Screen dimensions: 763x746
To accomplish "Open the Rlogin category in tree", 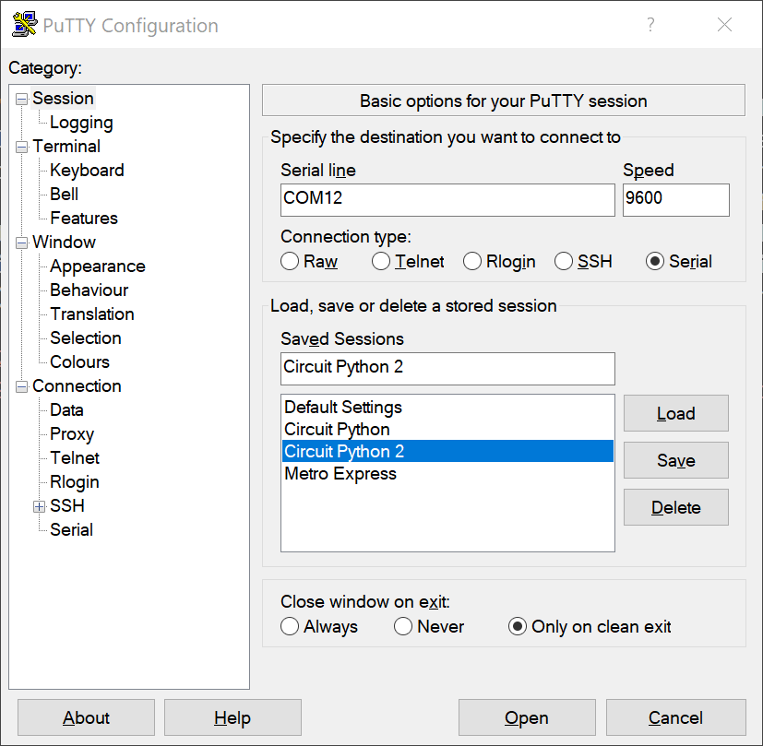I will point(75,482).
